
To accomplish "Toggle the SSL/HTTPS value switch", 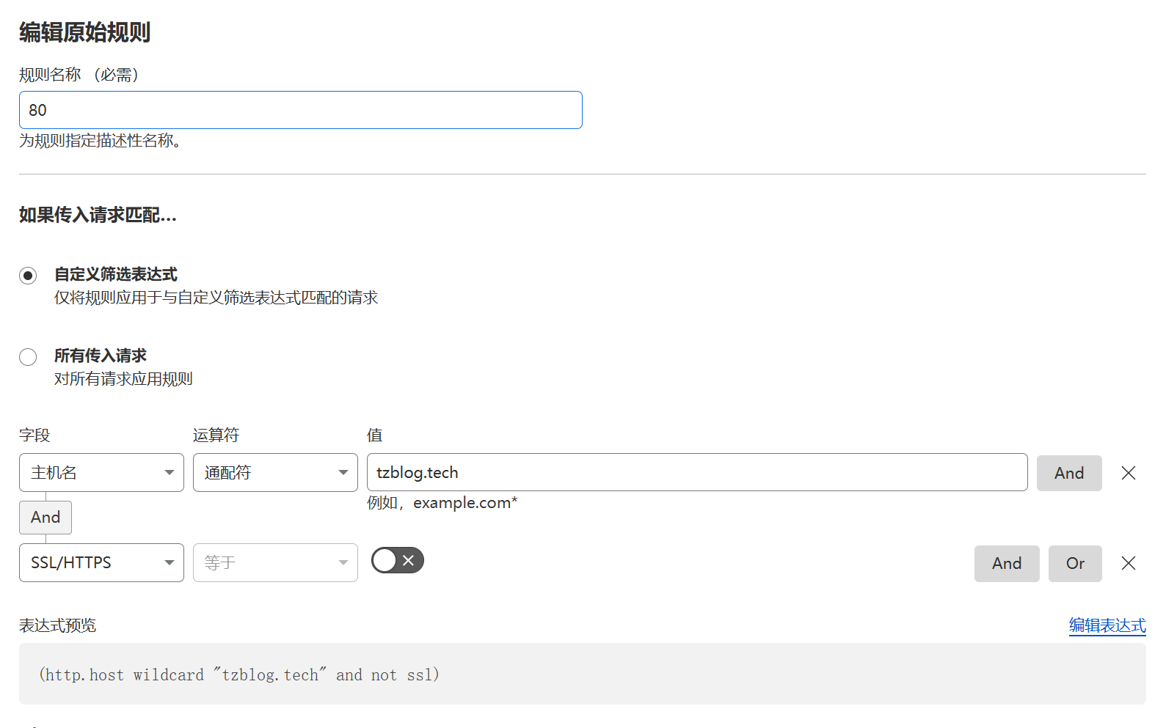I will (398, 561).
